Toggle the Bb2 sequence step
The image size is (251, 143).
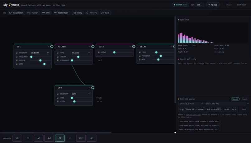tap(49, 138)
